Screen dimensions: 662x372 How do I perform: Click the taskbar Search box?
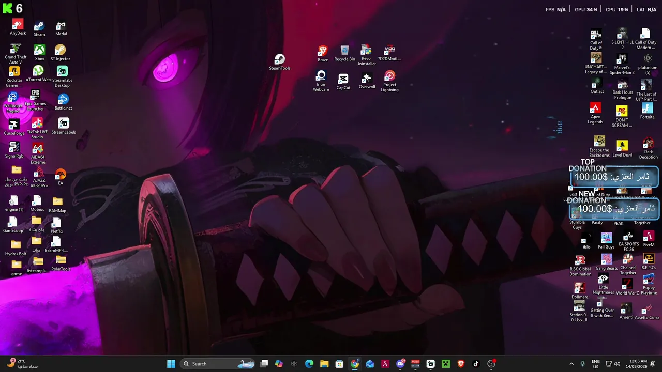tap(218, 364)
